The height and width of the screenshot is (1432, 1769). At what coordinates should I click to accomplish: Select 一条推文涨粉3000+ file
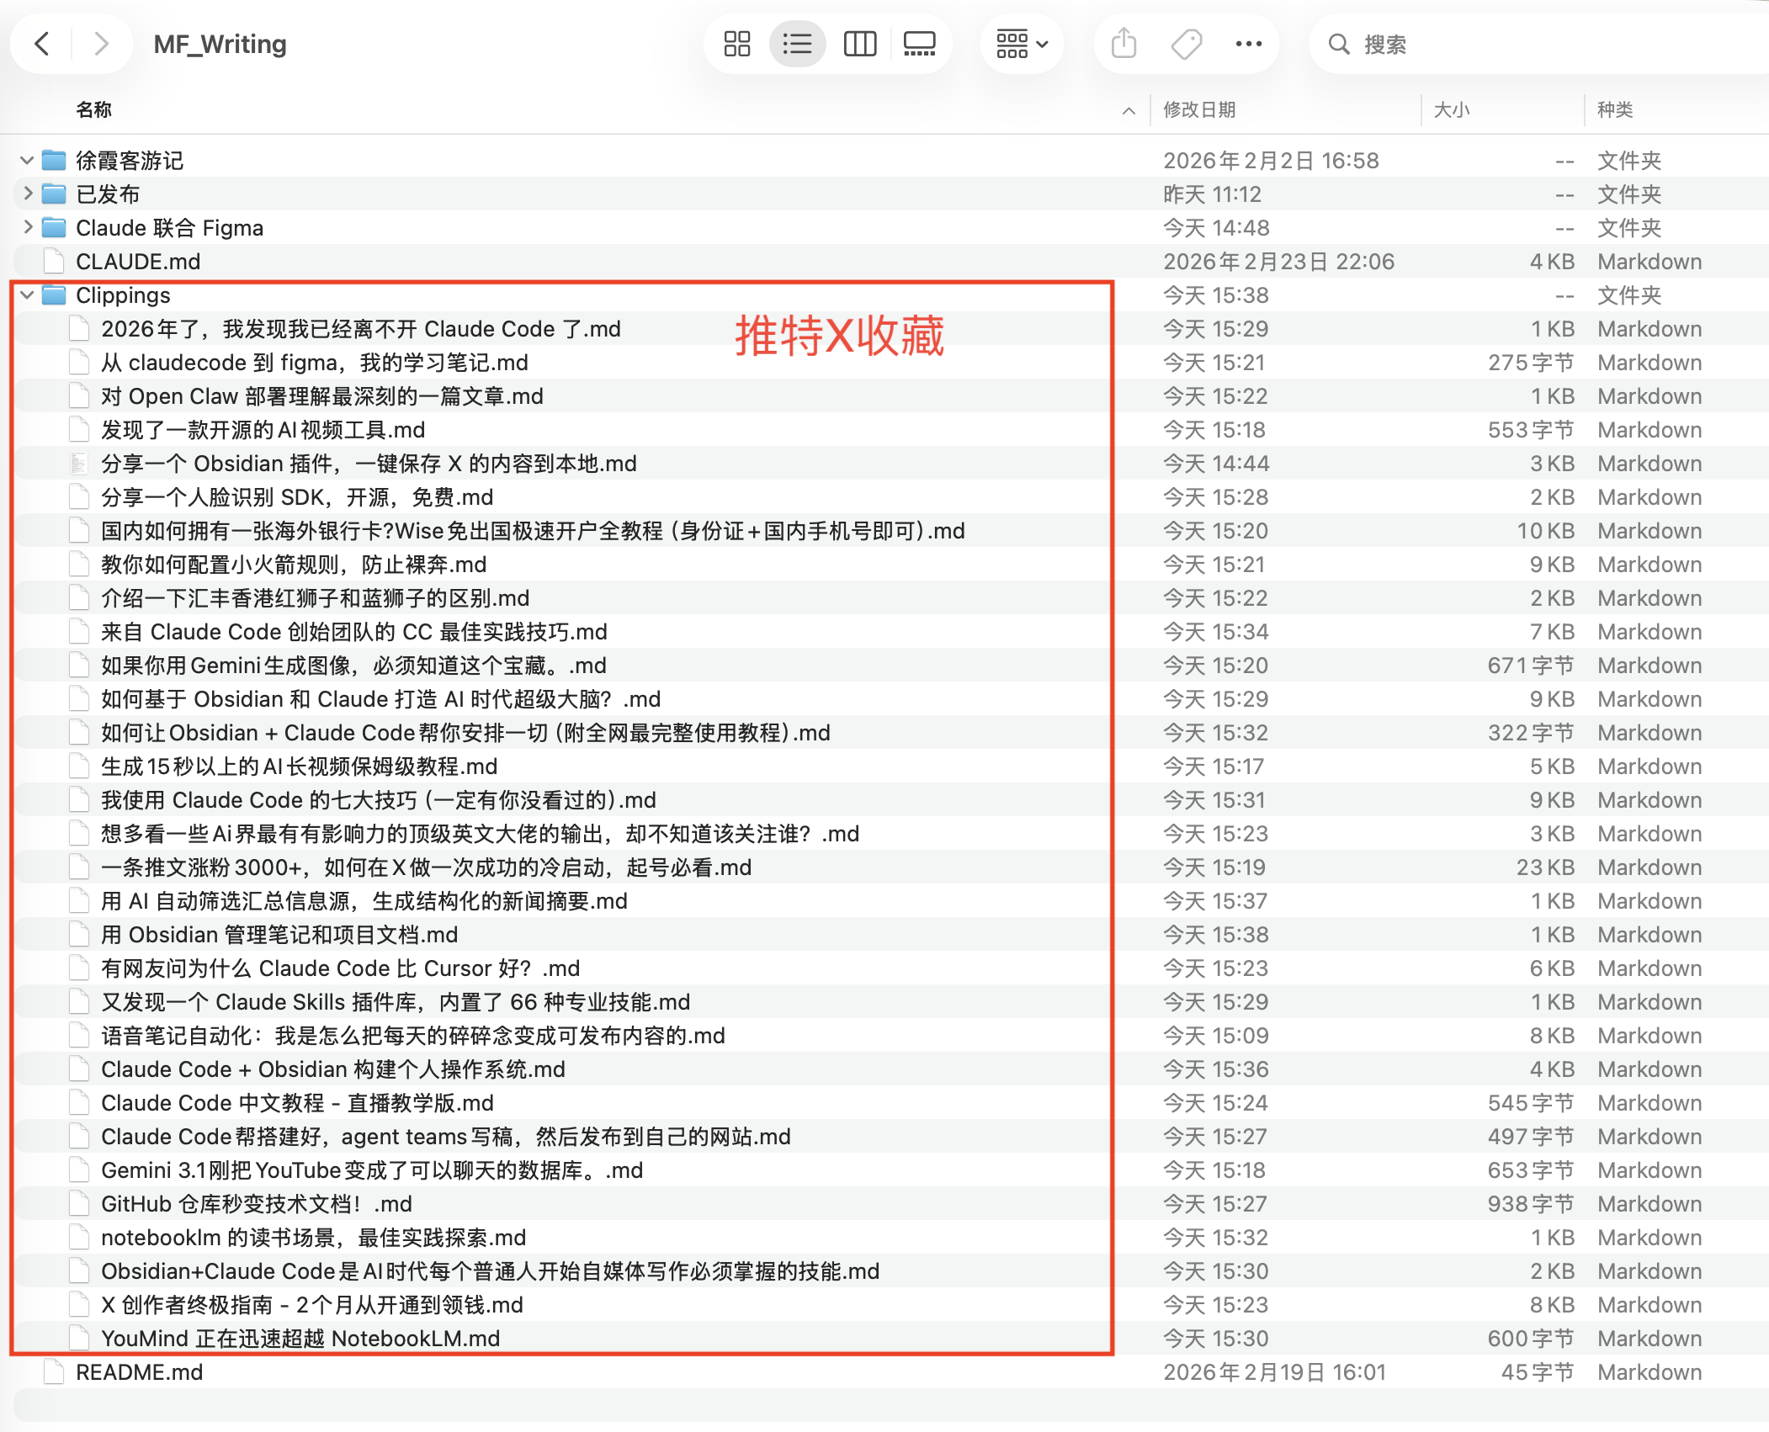426,867
